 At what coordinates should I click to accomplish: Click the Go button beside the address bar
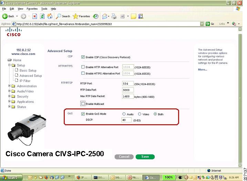(210, 24)
